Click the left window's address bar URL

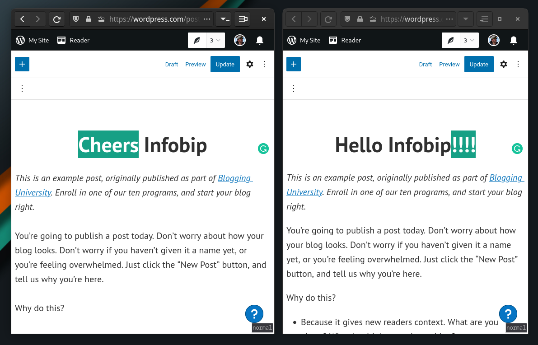(154, 19)
